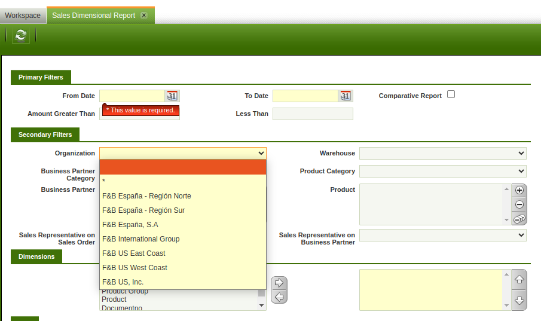The height and width of the screenshot is (321, 541).
Task: Click the Less Than input field
Action: coord(313,114)
